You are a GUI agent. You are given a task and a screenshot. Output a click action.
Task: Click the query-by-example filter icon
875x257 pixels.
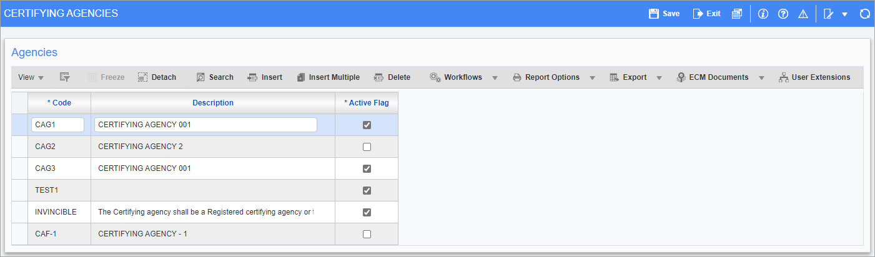click(x=64, y=77)
